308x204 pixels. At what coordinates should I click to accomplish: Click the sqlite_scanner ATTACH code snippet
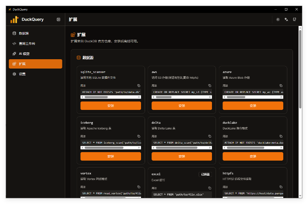pos(111,92)
